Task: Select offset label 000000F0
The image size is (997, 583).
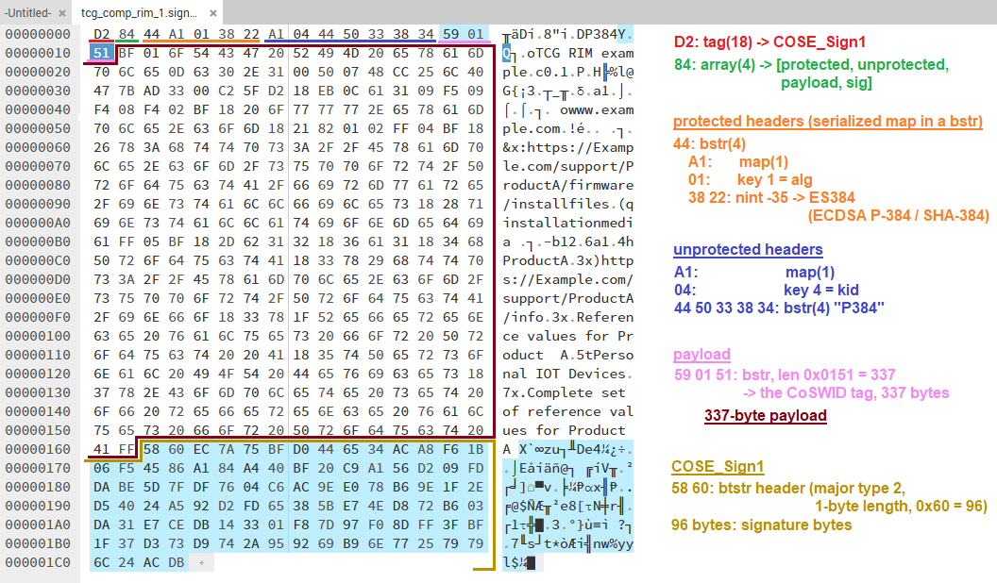Action: 38,318
